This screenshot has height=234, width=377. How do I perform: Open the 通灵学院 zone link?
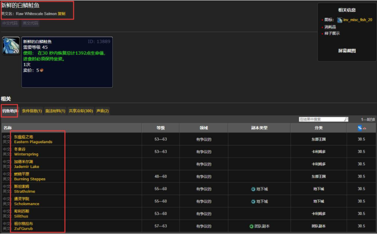[x=22, y=199]
